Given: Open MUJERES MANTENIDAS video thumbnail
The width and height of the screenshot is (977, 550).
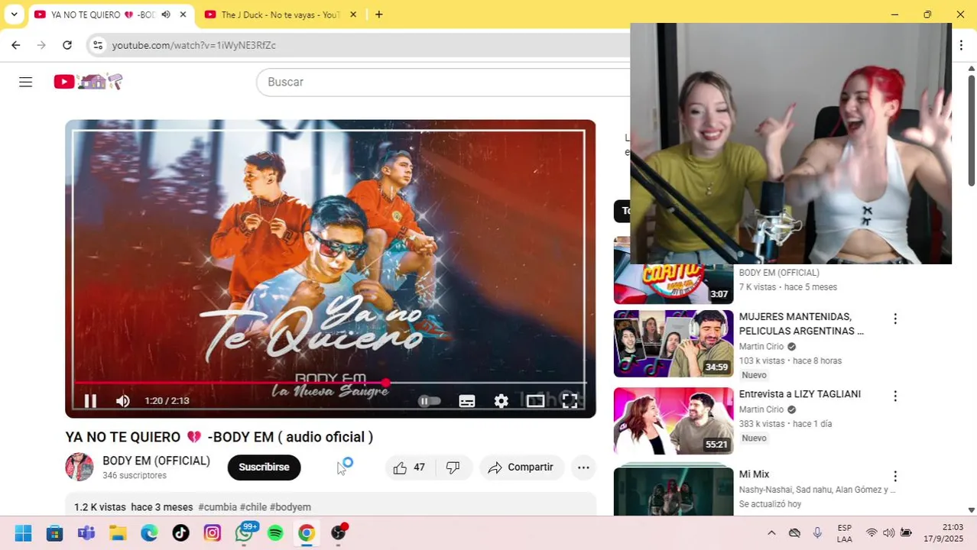Looking at the screenshot, I should pos(674,344).
